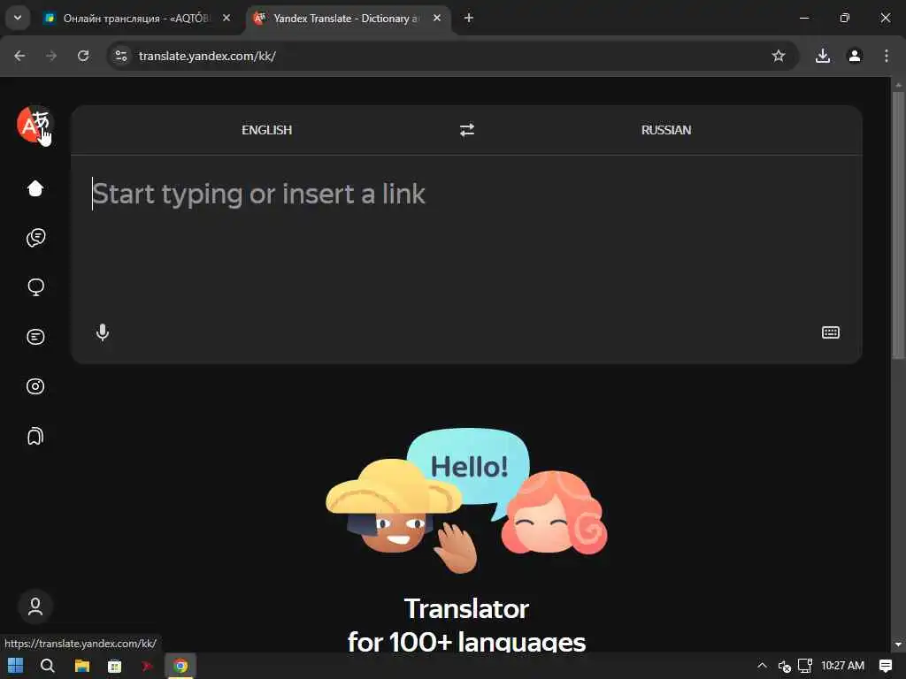Open the notification center icon
The height and width of the screenshot is (679, 906).
coord(885,666)
